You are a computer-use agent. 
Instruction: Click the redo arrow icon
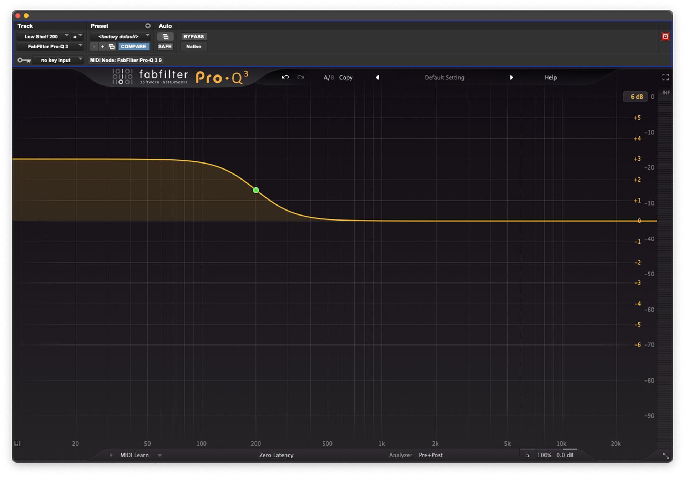coord(300,77)
